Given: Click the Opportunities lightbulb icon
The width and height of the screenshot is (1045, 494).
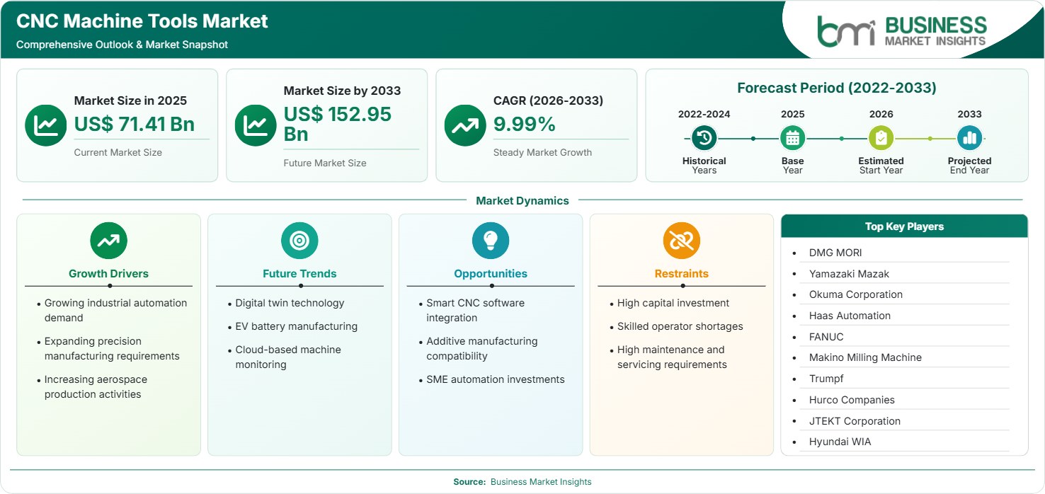Looking at the screenshot, I should click(x=491, y=241).
